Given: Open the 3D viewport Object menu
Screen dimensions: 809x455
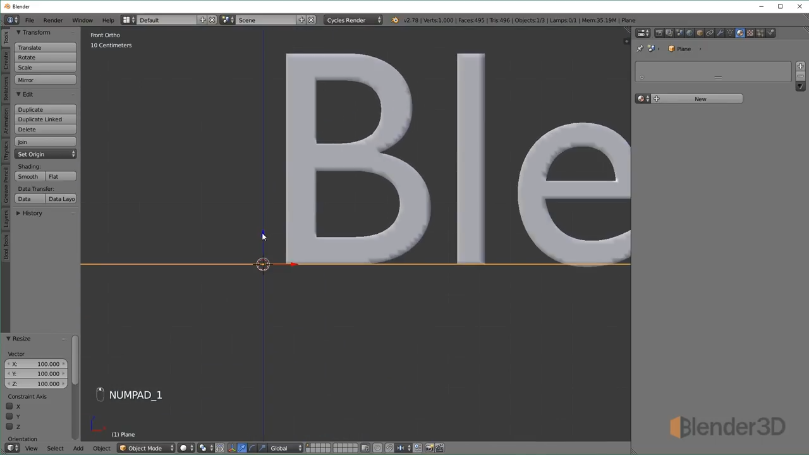Looking at the screenshot, I should 102,448.
